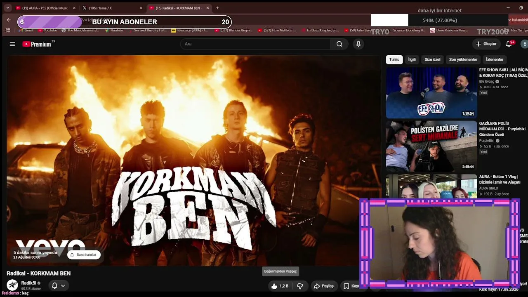This screenshot has width=528, height=297.
Task: Open the tab search dropdown arrow
Action: click(7, 8)
